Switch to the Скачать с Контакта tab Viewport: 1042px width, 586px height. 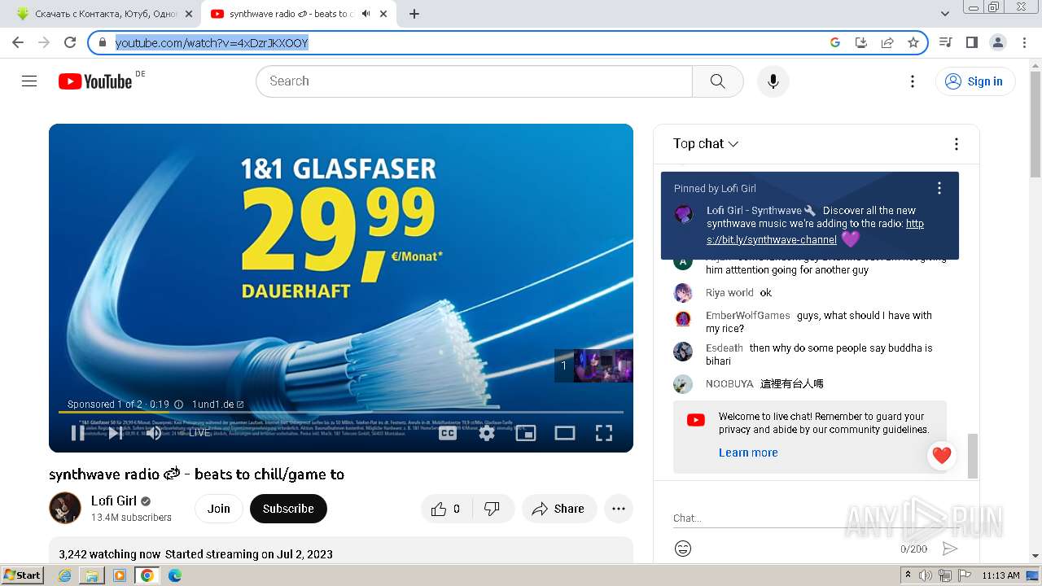(106, 14)
